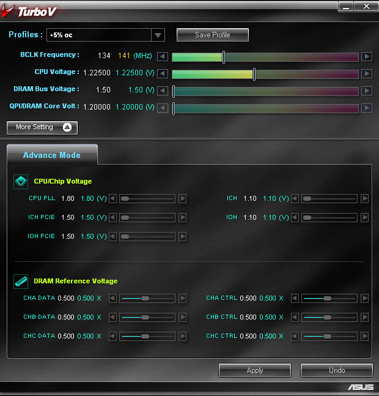Open the Profiles dropdown arrow

pyautogui.click(x=158, y=35)
